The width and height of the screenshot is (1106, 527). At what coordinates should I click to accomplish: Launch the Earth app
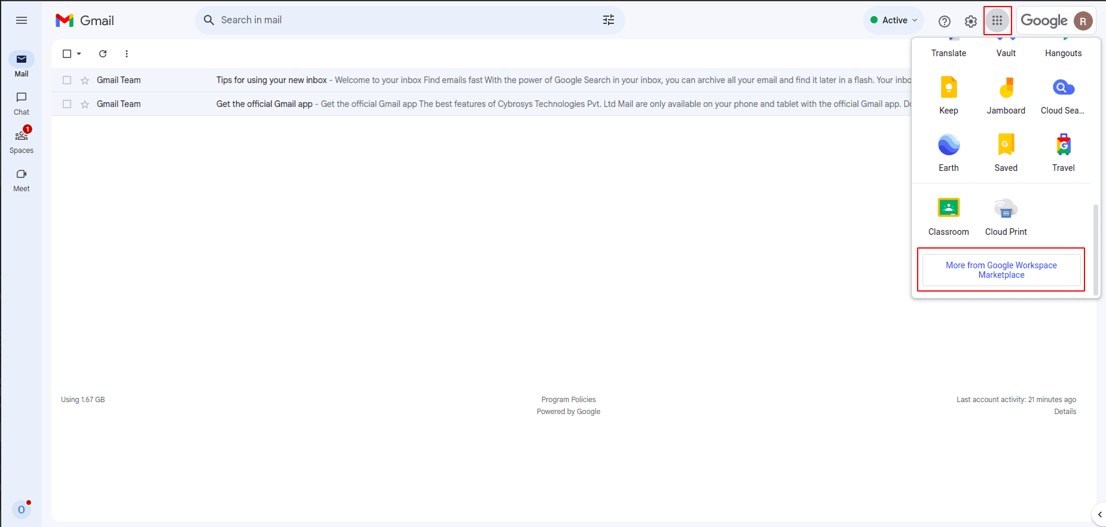point(949,153)
